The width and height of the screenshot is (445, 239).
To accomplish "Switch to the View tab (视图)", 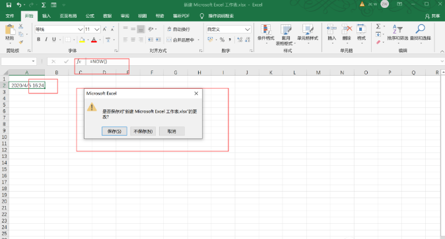I will [142, 16].
